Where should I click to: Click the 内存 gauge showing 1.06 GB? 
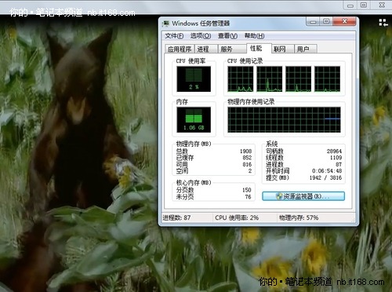click(x=194, y=119)
